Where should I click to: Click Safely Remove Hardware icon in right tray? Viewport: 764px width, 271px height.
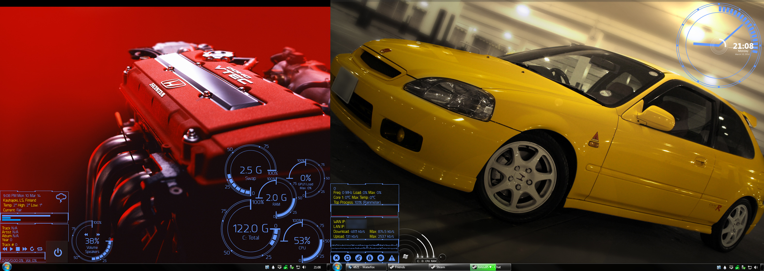click(x=743, y=267)
